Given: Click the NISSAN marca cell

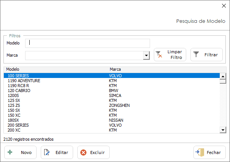Looking at the screenshot, I should point(116,120).
